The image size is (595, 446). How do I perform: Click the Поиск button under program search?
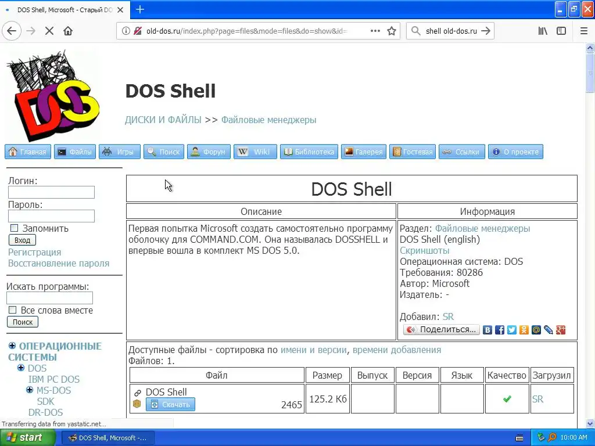point(23,322)
